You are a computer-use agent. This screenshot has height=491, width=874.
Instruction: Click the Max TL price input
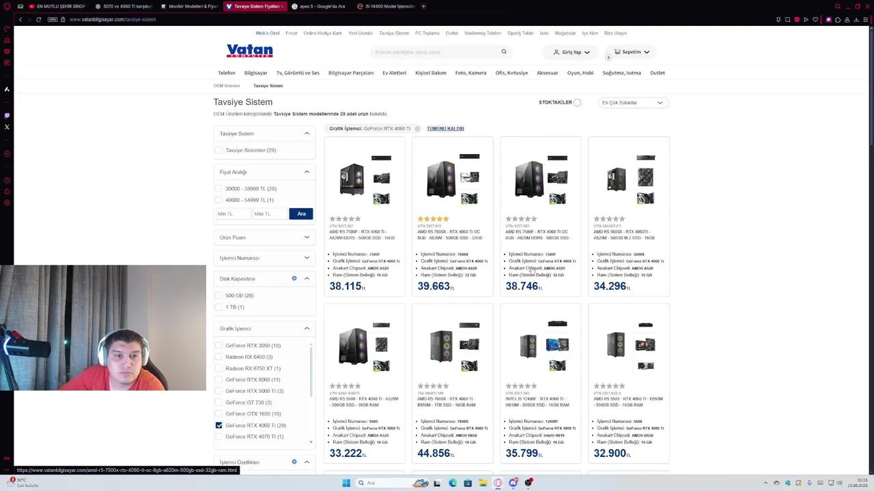point(270,213)
